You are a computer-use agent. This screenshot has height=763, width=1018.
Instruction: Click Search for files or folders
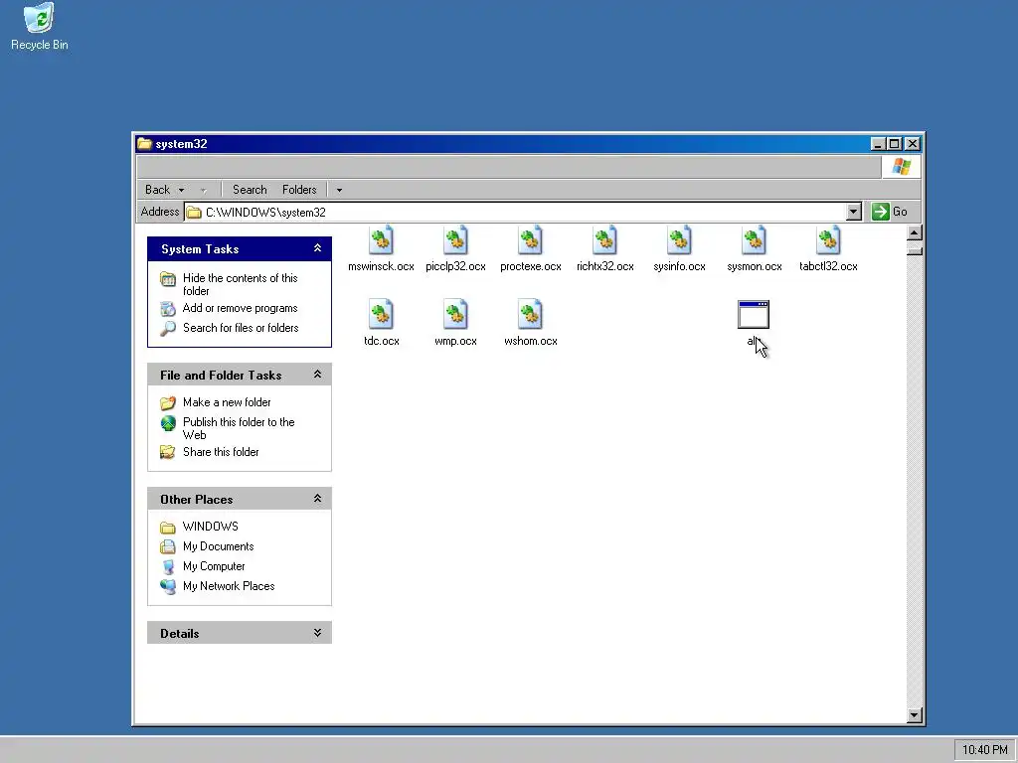click(x=241, y=328)
